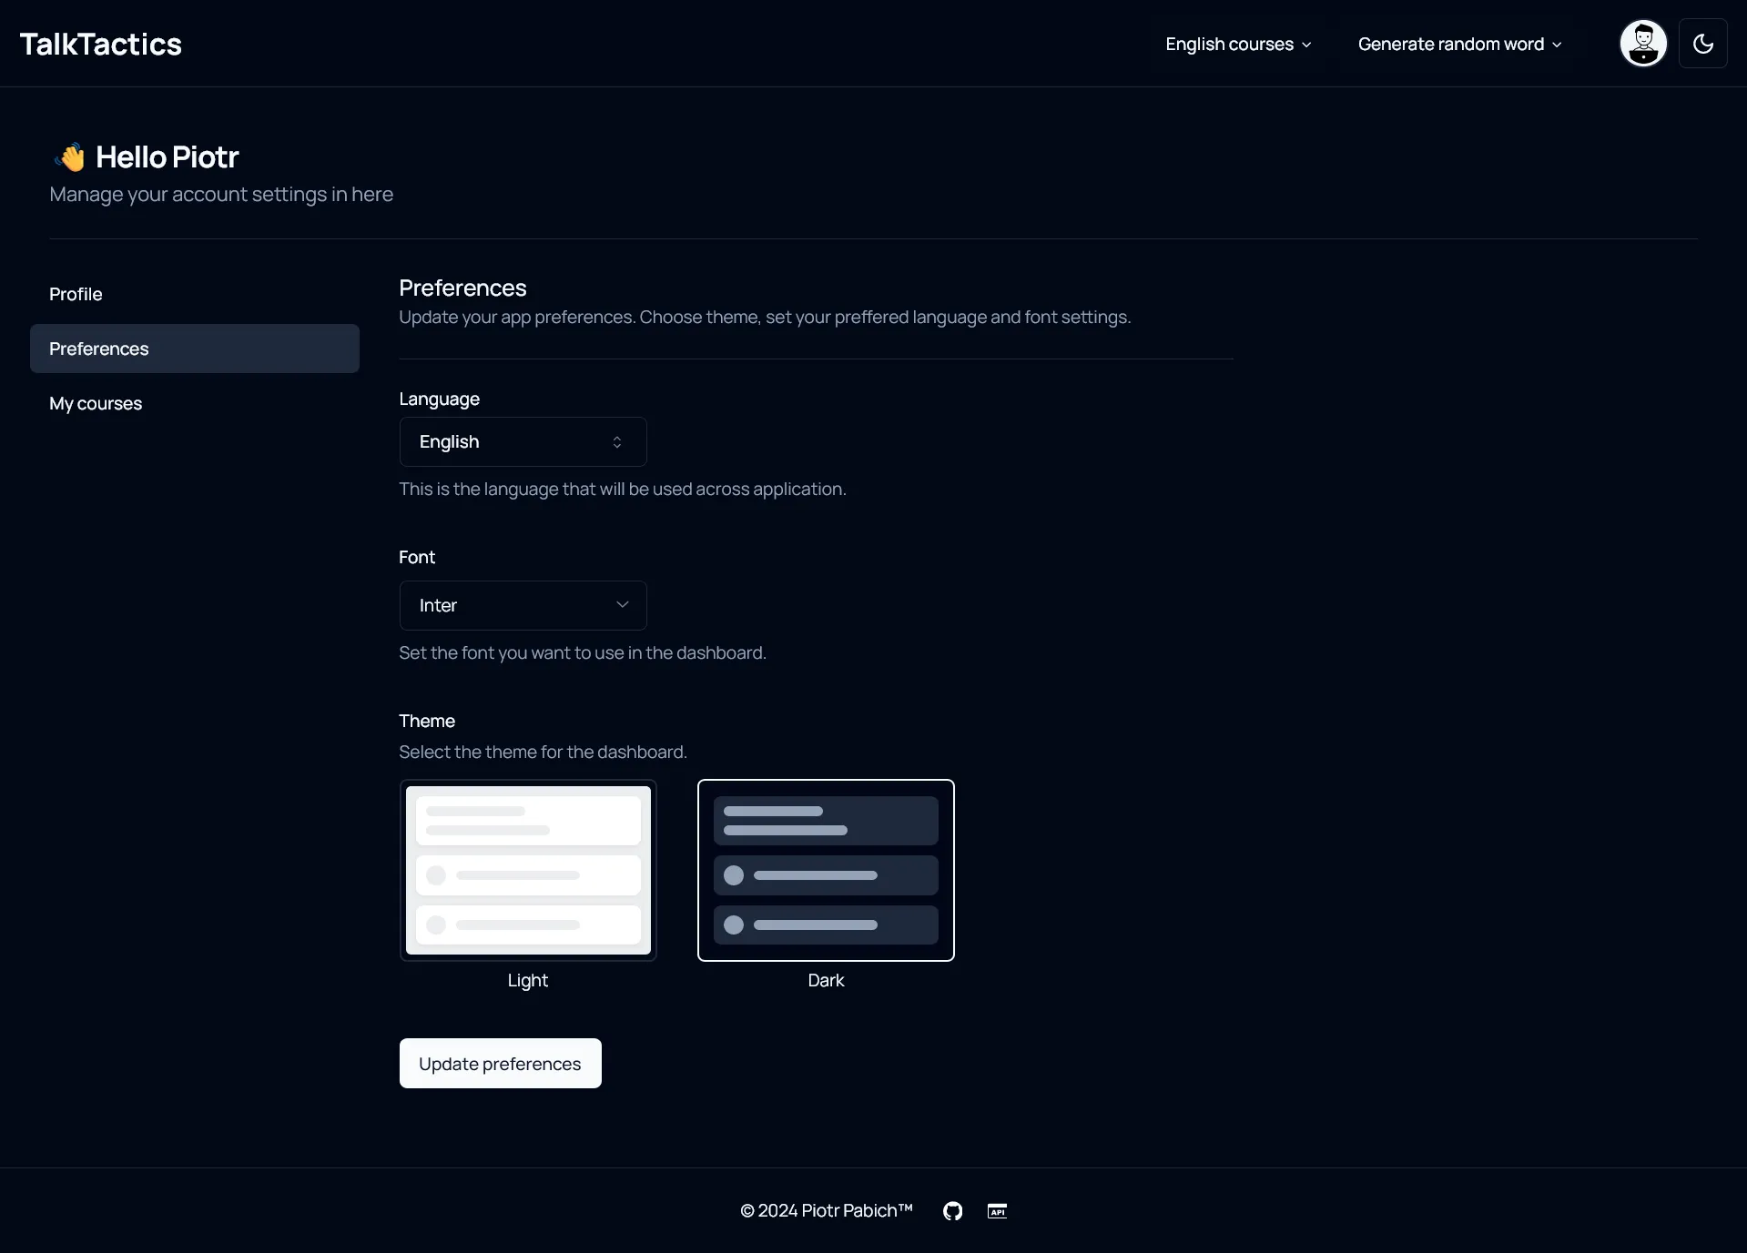Open the GitHub icon link in footer
This screenshot has width=1747, height=1253.
(952, 1210)
